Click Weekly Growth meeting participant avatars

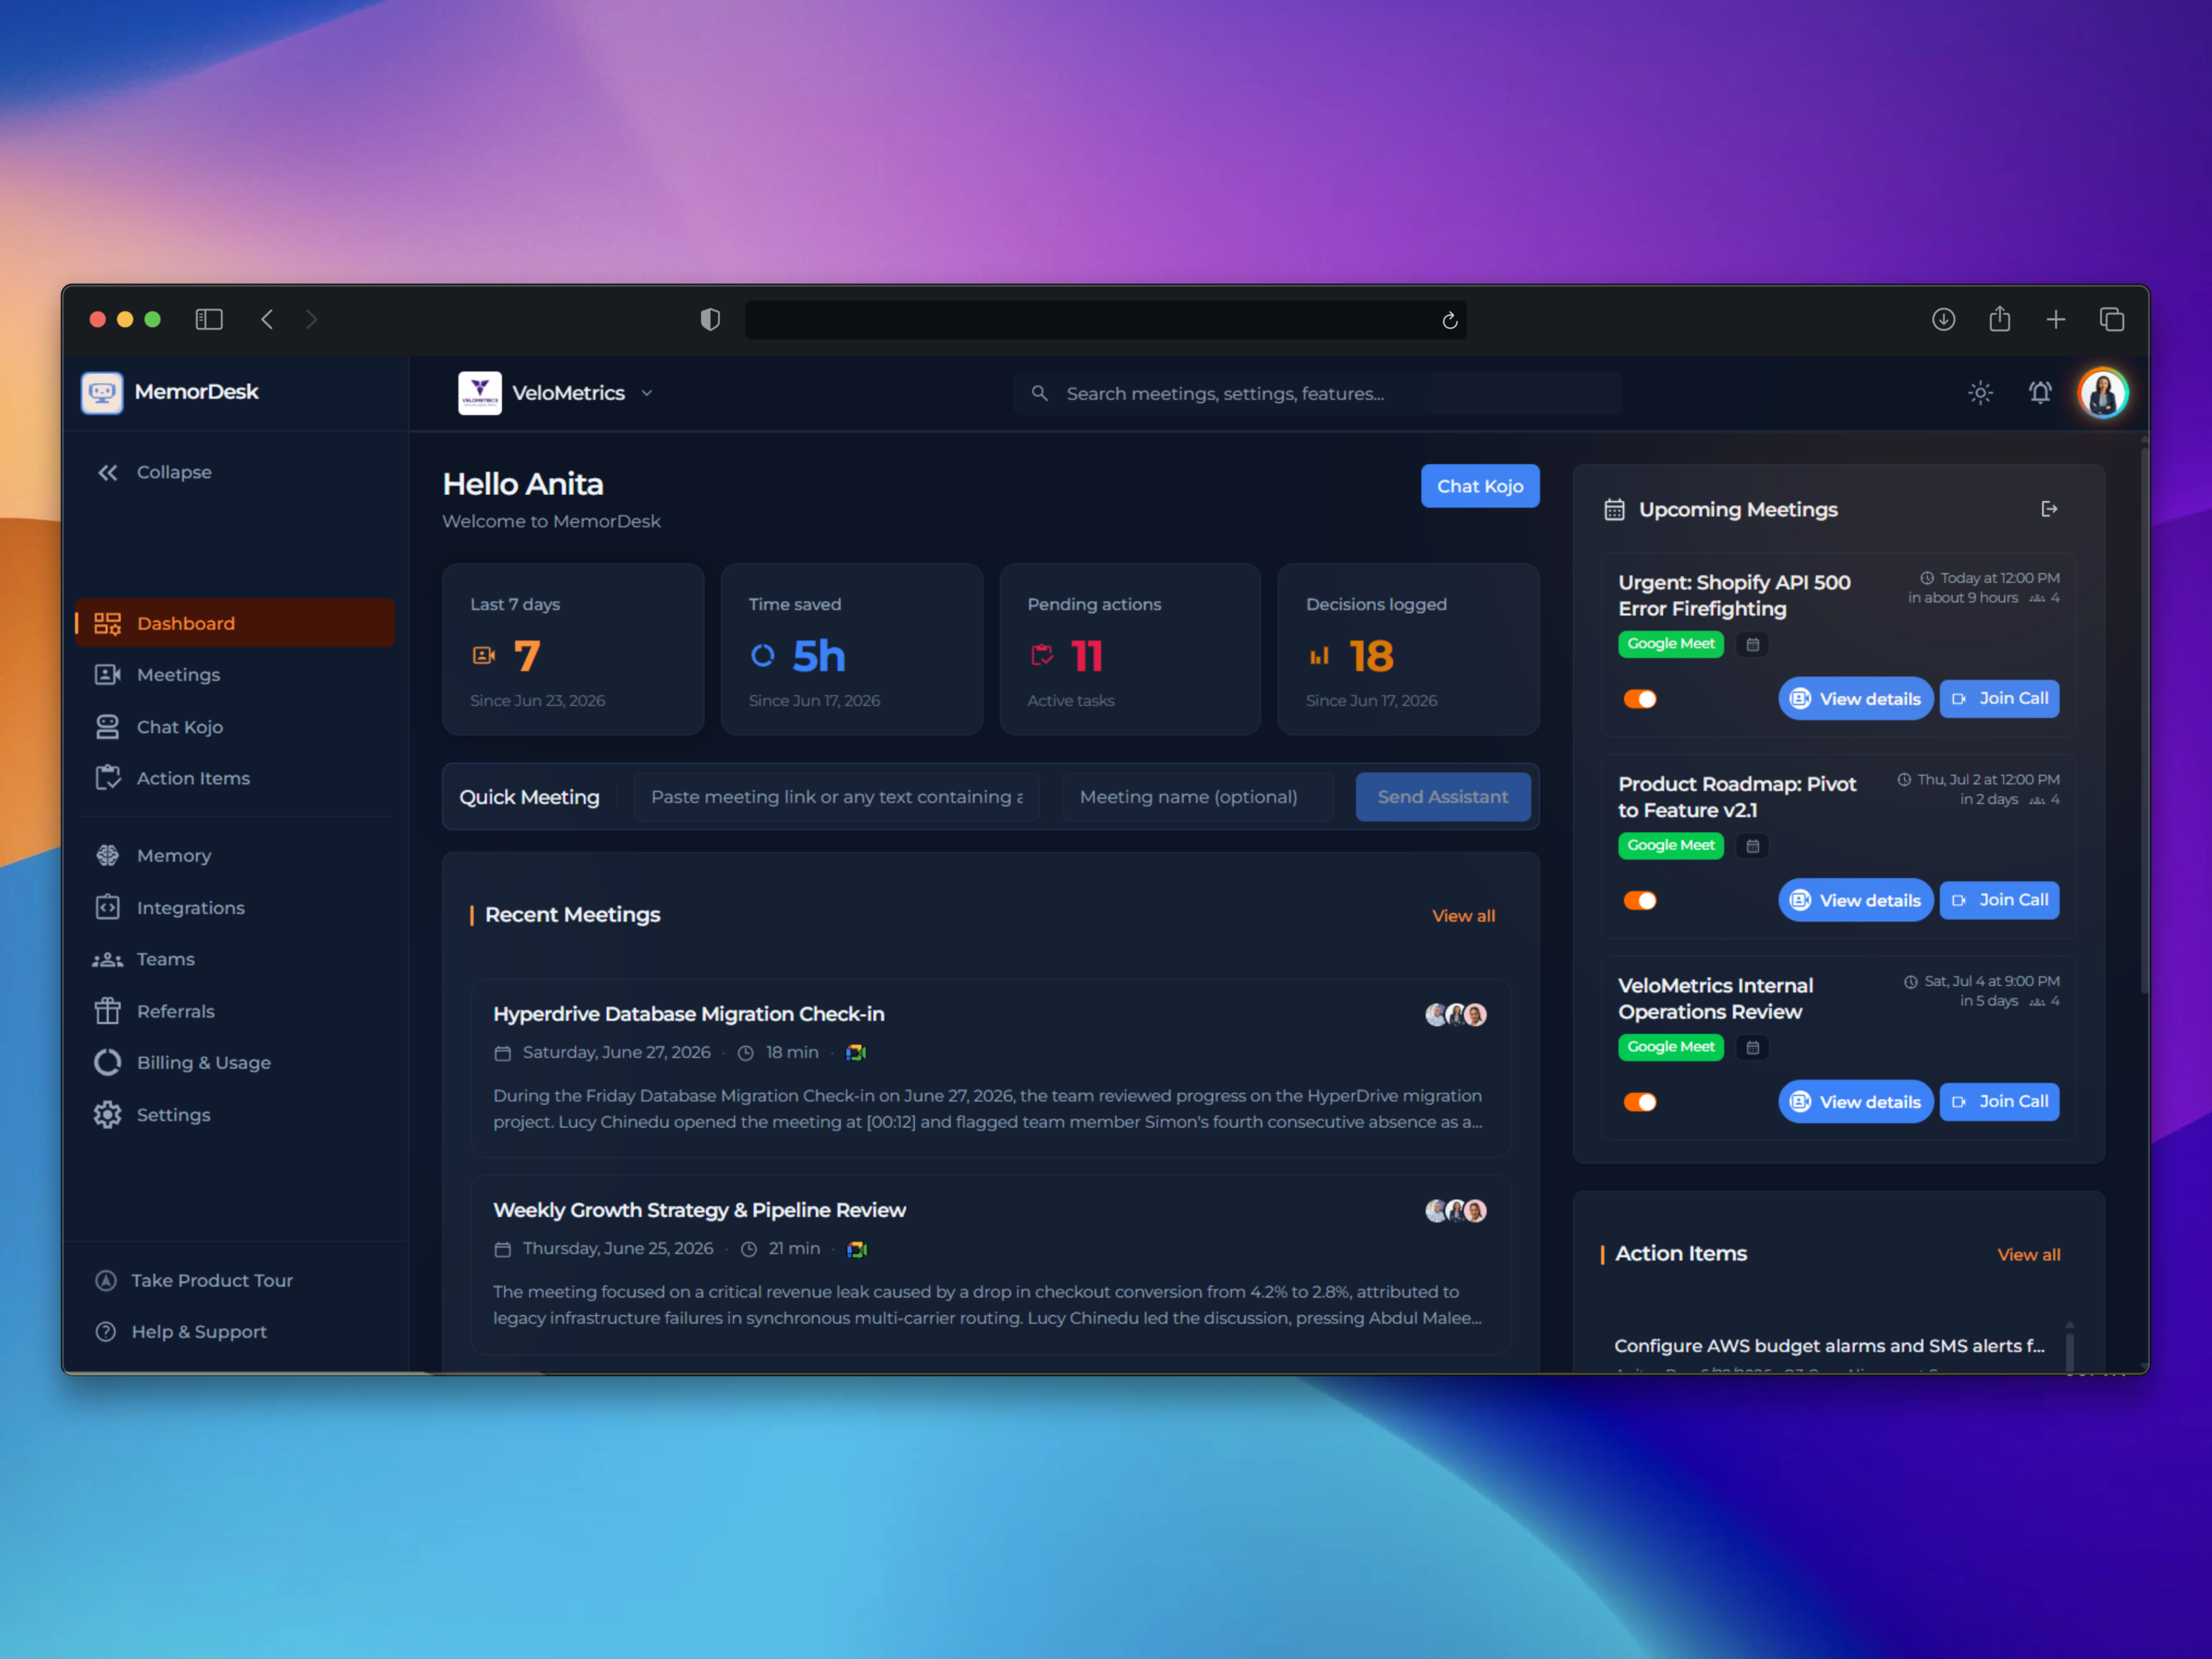click(x=1456, y=1211)
